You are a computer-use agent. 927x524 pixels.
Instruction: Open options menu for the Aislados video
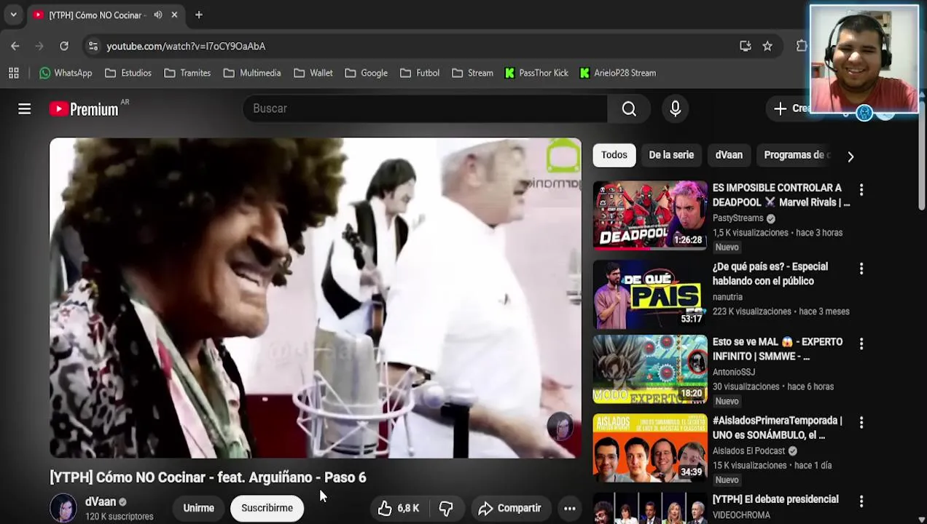click(861, 422)
